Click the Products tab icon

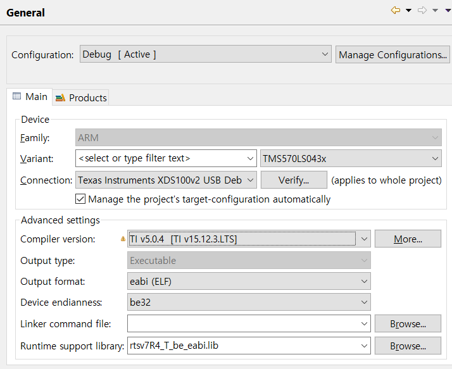click(x=61, y=97)
